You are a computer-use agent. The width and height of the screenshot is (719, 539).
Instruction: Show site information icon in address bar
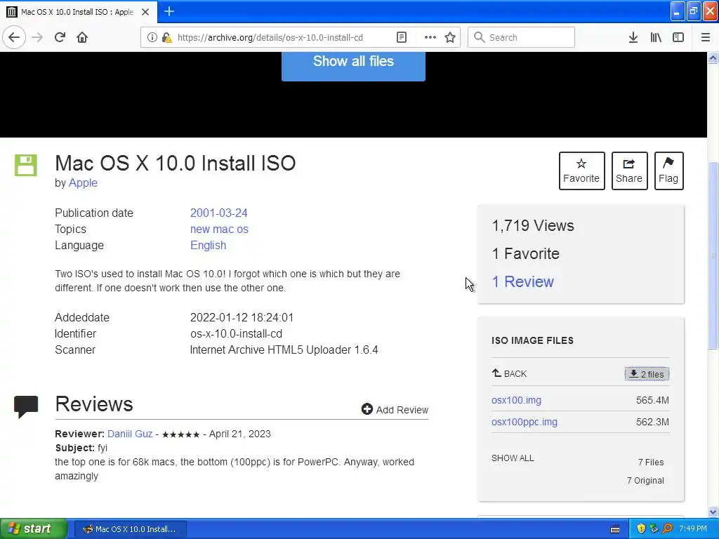[152, 37]
